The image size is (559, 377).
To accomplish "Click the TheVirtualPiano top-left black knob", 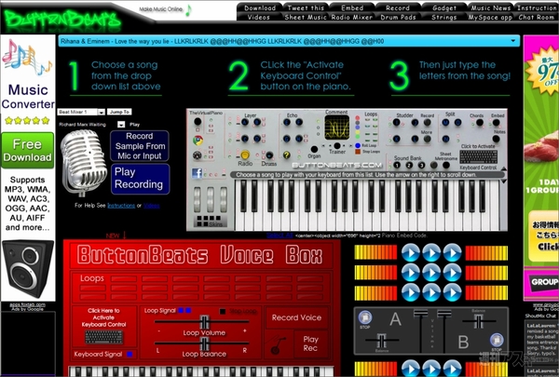I will point(198,122).
